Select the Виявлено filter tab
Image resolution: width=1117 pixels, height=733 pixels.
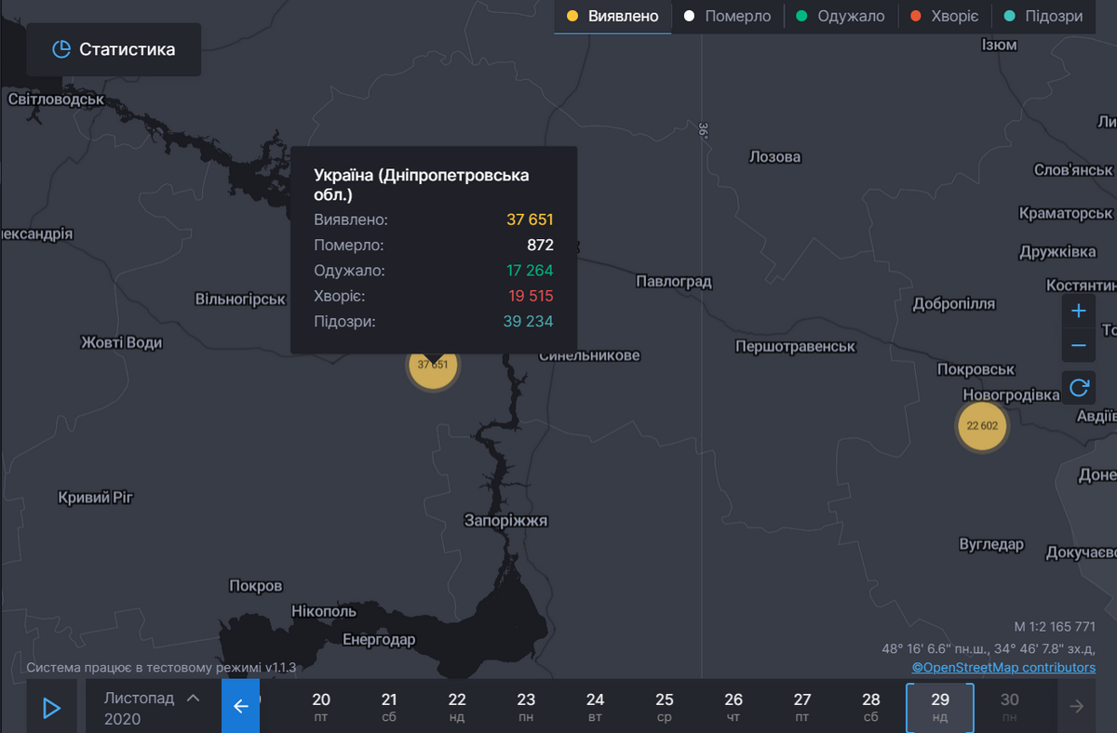(612, 17)
